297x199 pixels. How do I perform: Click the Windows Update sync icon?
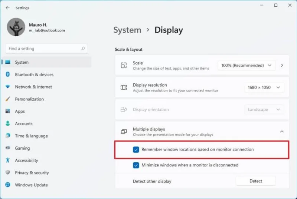(x=8, y=185)
